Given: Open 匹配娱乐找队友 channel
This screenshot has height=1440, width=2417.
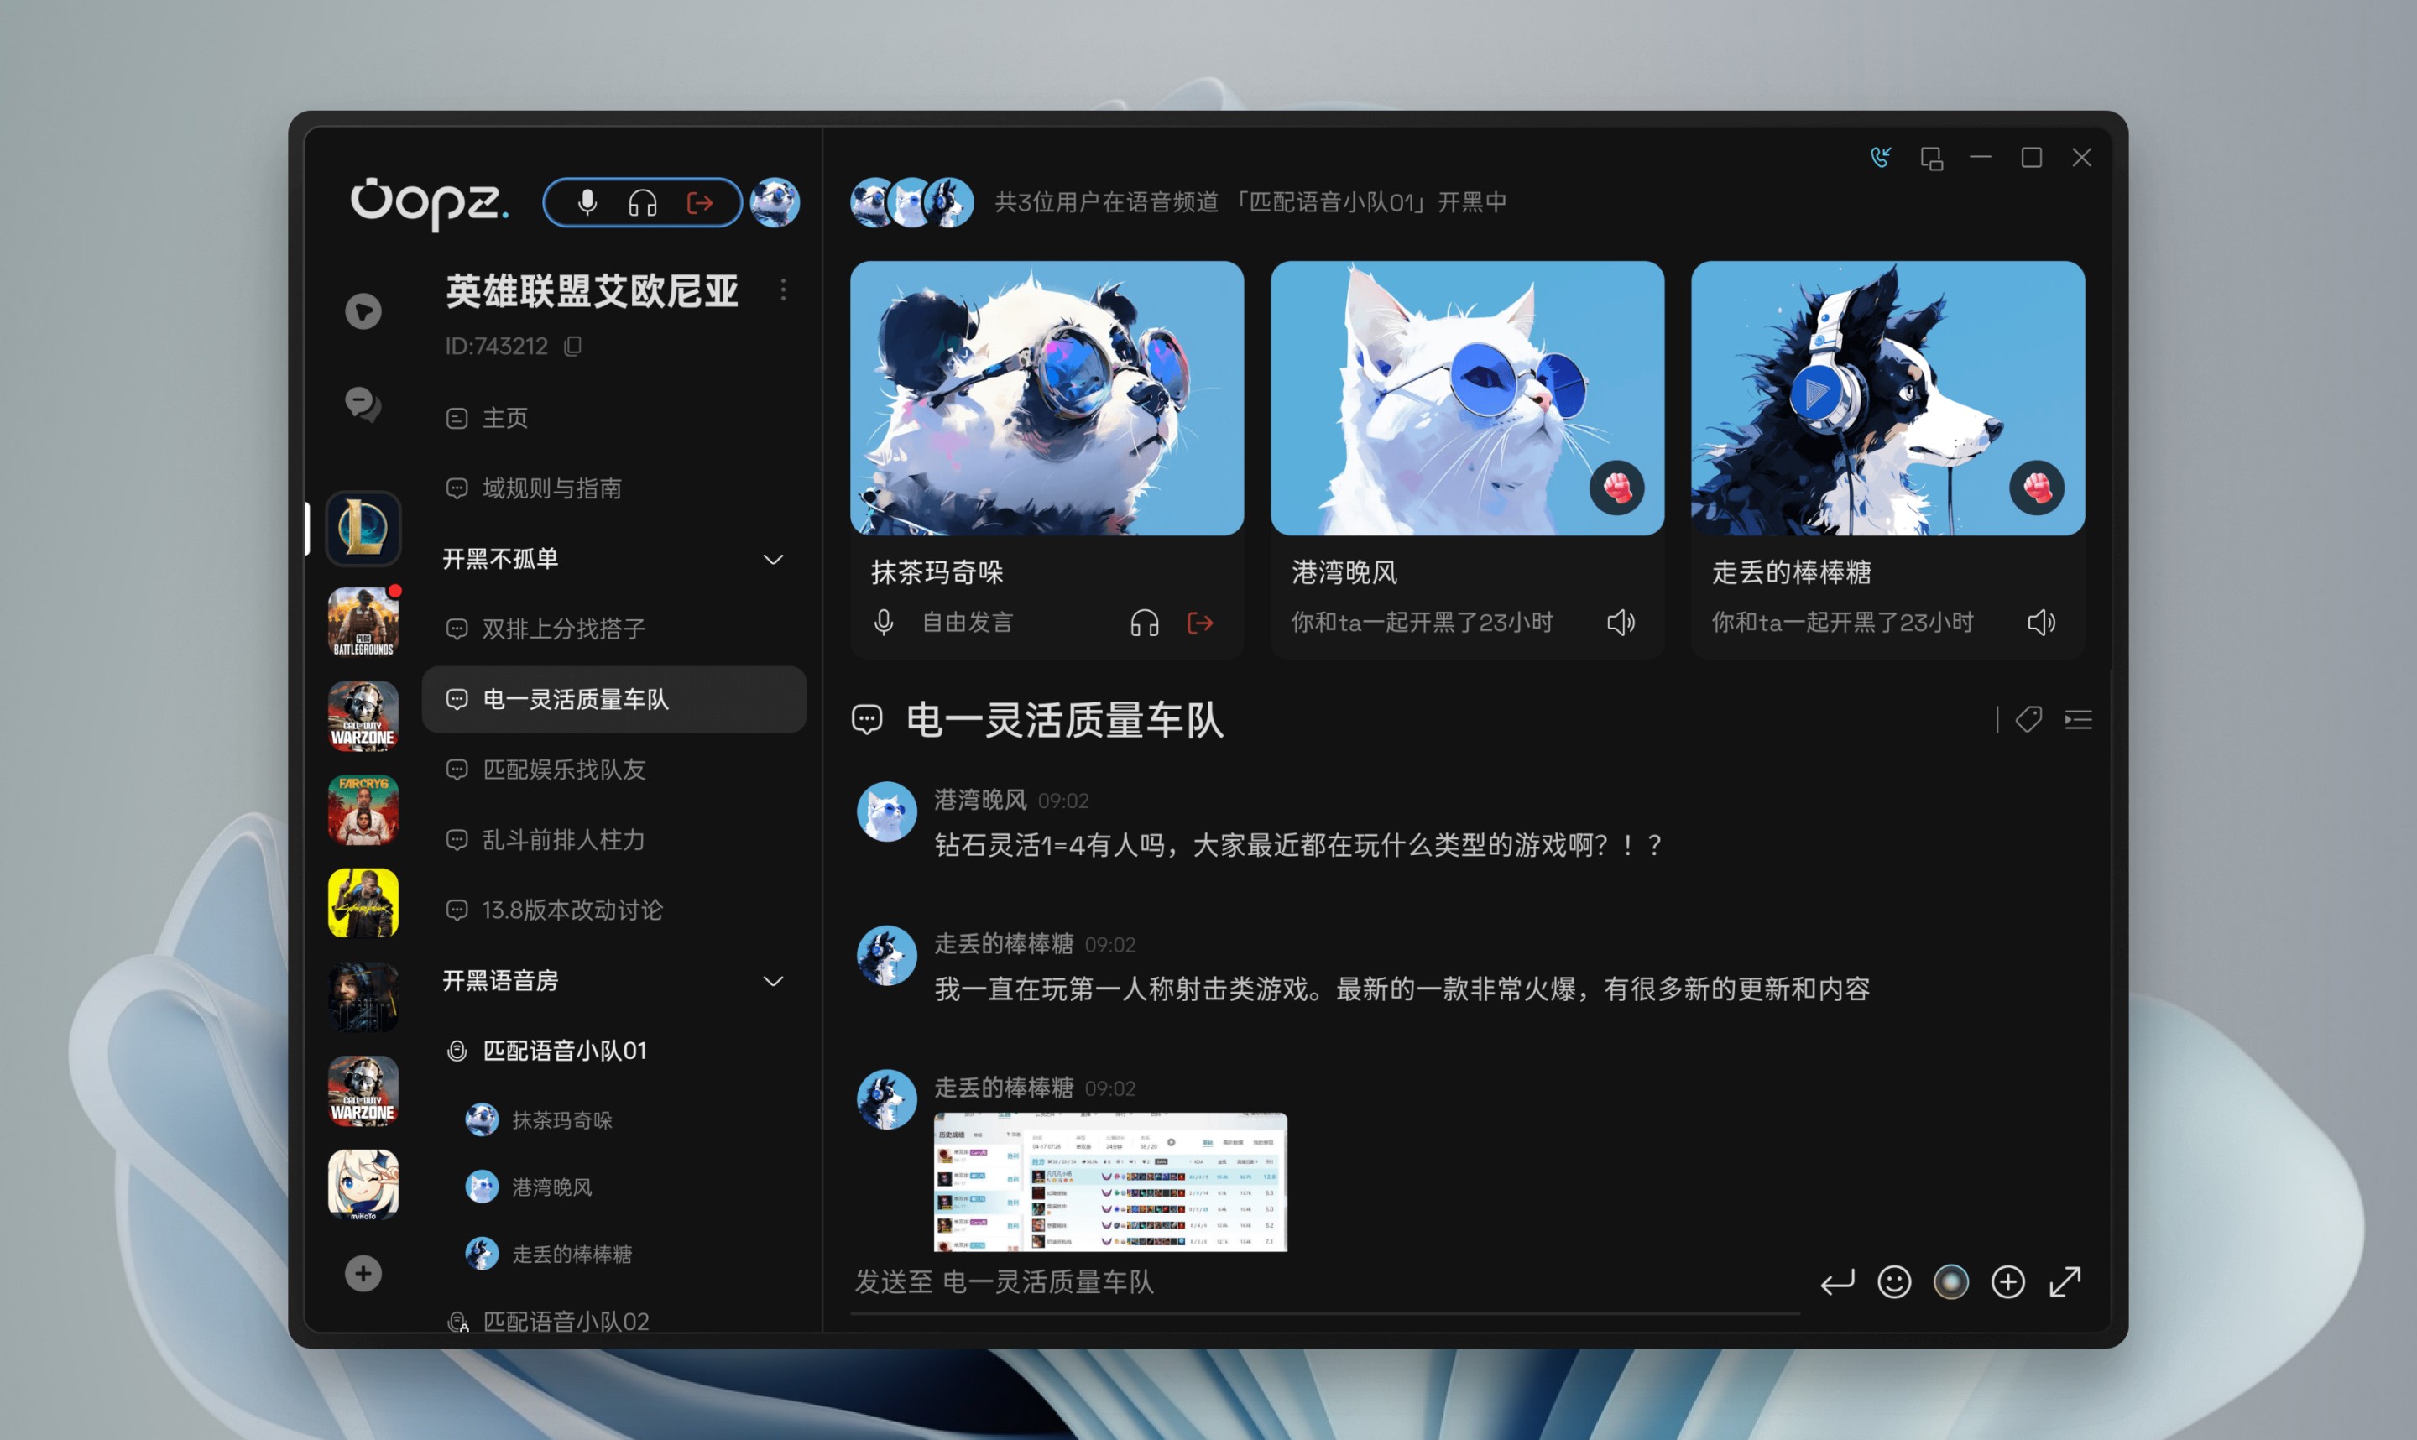Looking at the screenshot, I should (614, 770).
